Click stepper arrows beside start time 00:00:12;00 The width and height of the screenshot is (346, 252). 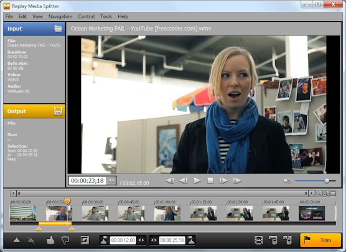[x=141, y=240]
